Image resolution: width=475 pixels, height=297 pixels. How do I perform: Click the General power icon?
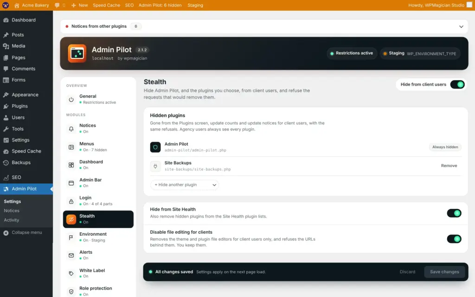coord(71,99)
